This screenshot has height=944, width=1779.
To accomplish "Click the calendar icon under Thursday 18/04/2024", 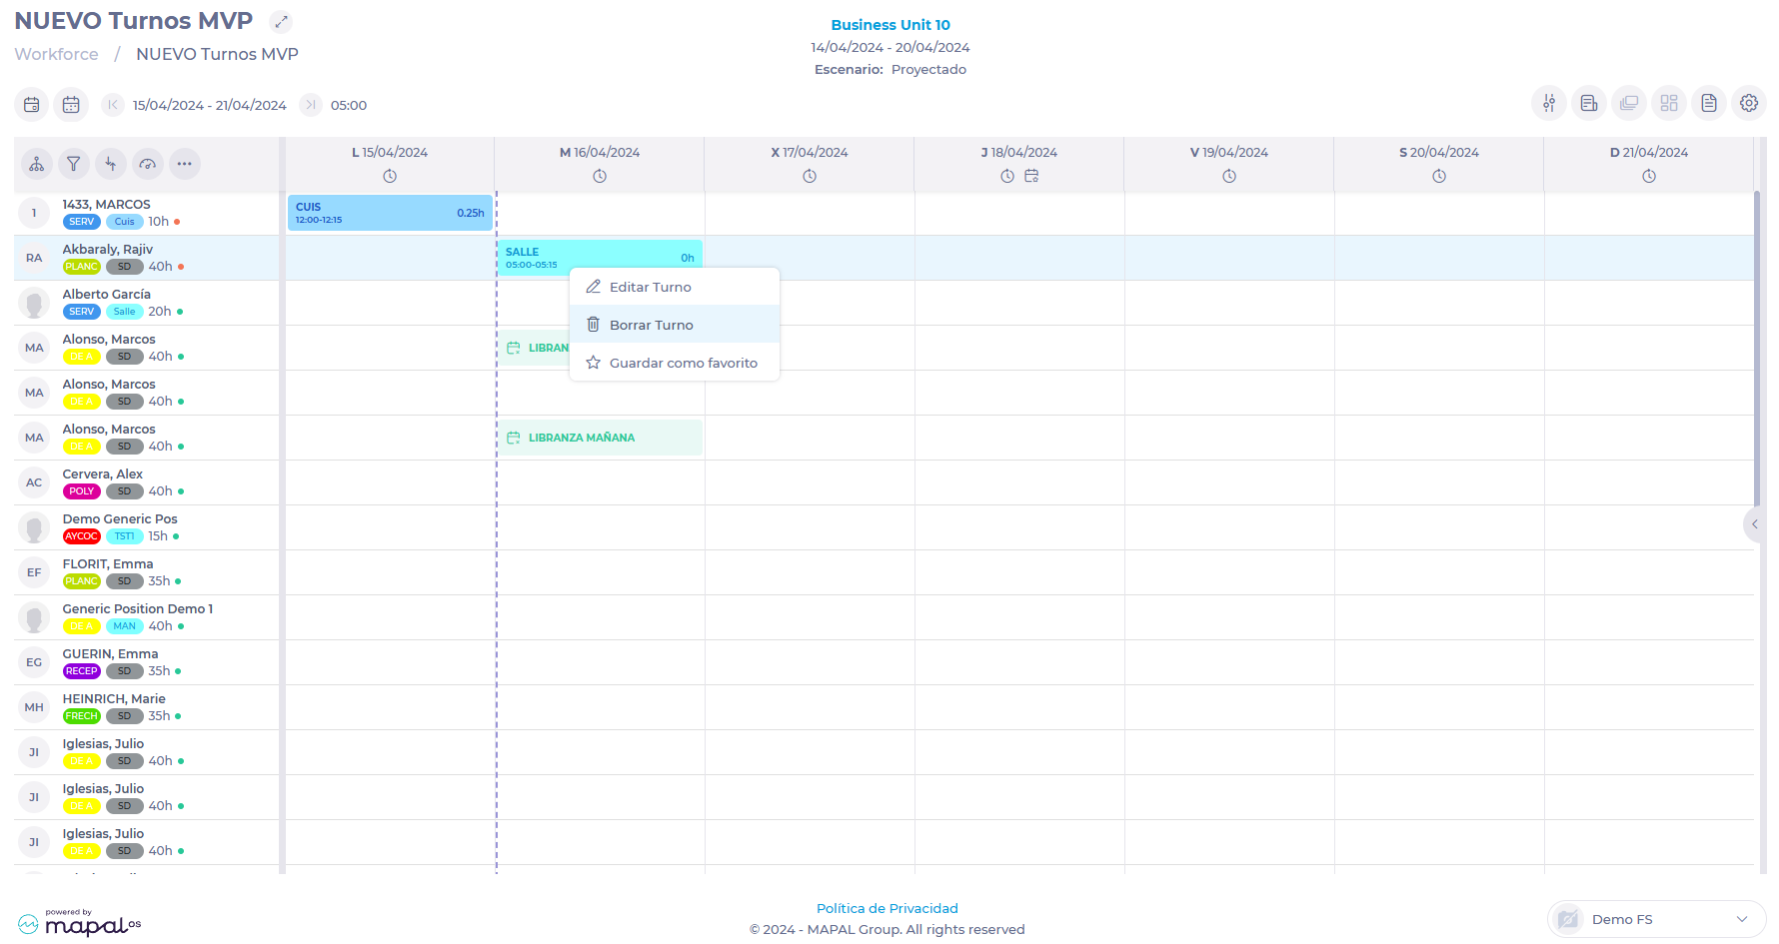I will (1031, 177).
